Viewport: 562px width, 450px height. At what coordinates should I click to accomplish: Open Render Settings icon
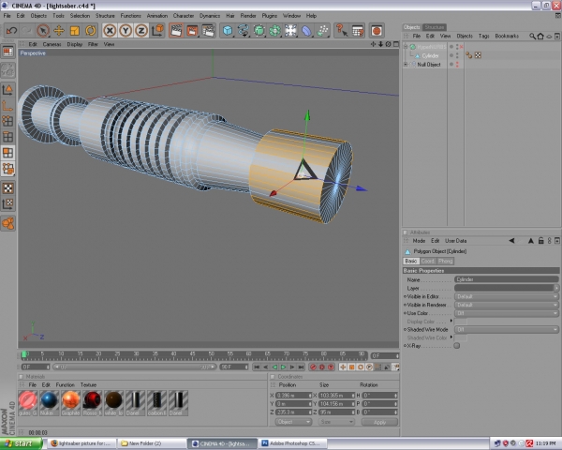click(208, 31)
